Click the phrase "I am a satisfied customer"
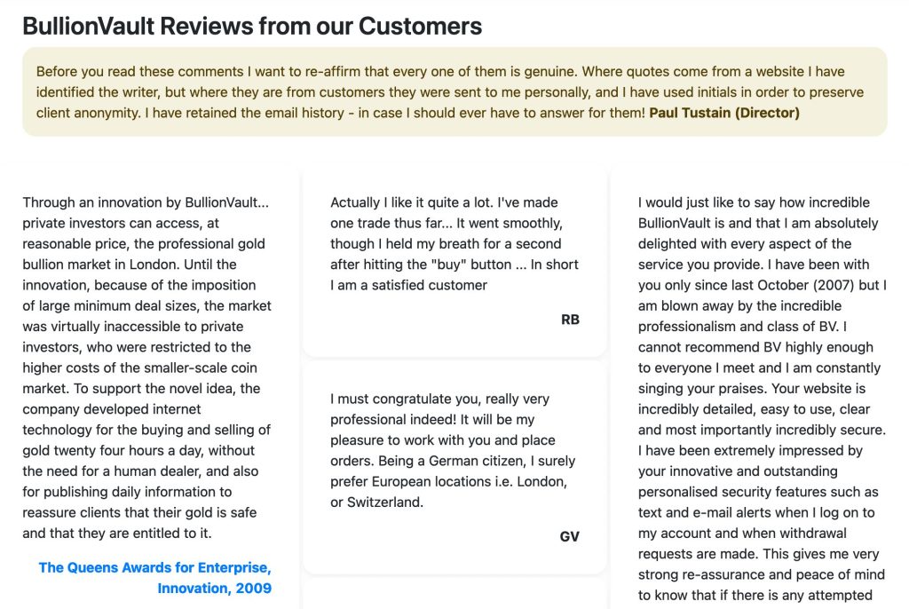Viewport: 909px width, 609px height. tap(409, 285)
